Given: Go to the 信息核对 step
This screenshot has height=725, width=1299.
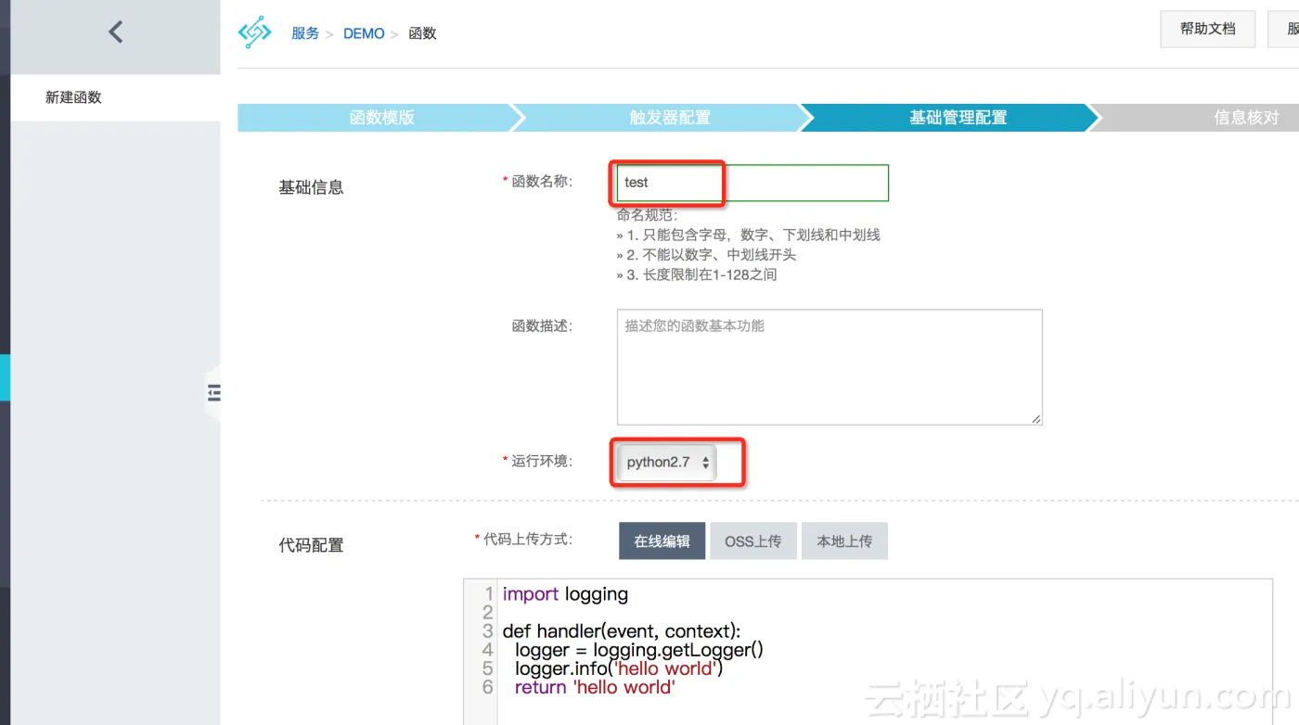Looking at the screenshot, I should (1246, 118).
